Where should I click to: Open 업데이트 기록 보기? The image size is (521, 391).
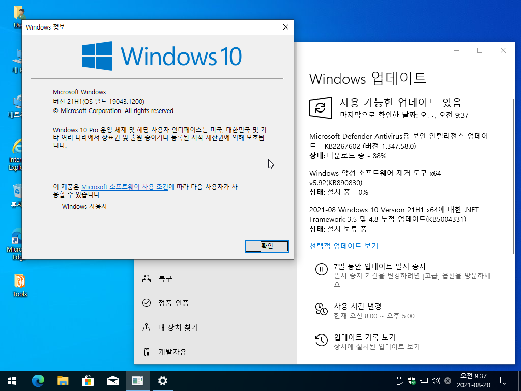(364, 337)
